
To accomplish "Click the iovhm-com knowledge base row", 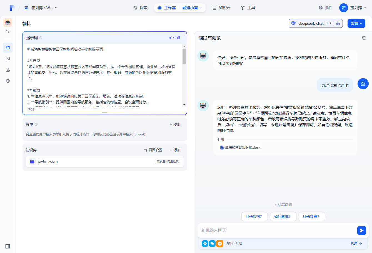I will [x=105, y=162].
